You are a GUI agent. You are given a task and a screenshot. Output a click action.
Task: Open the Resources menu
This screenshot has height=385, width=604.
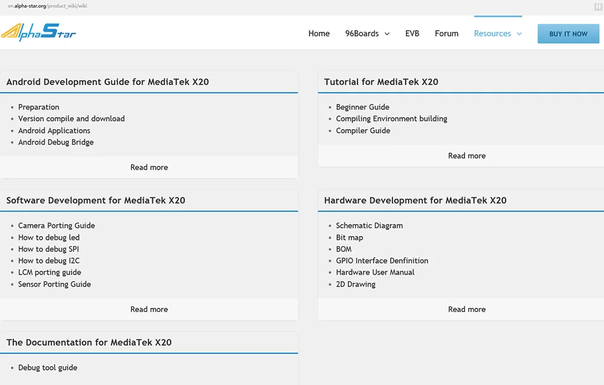point(492,34)
